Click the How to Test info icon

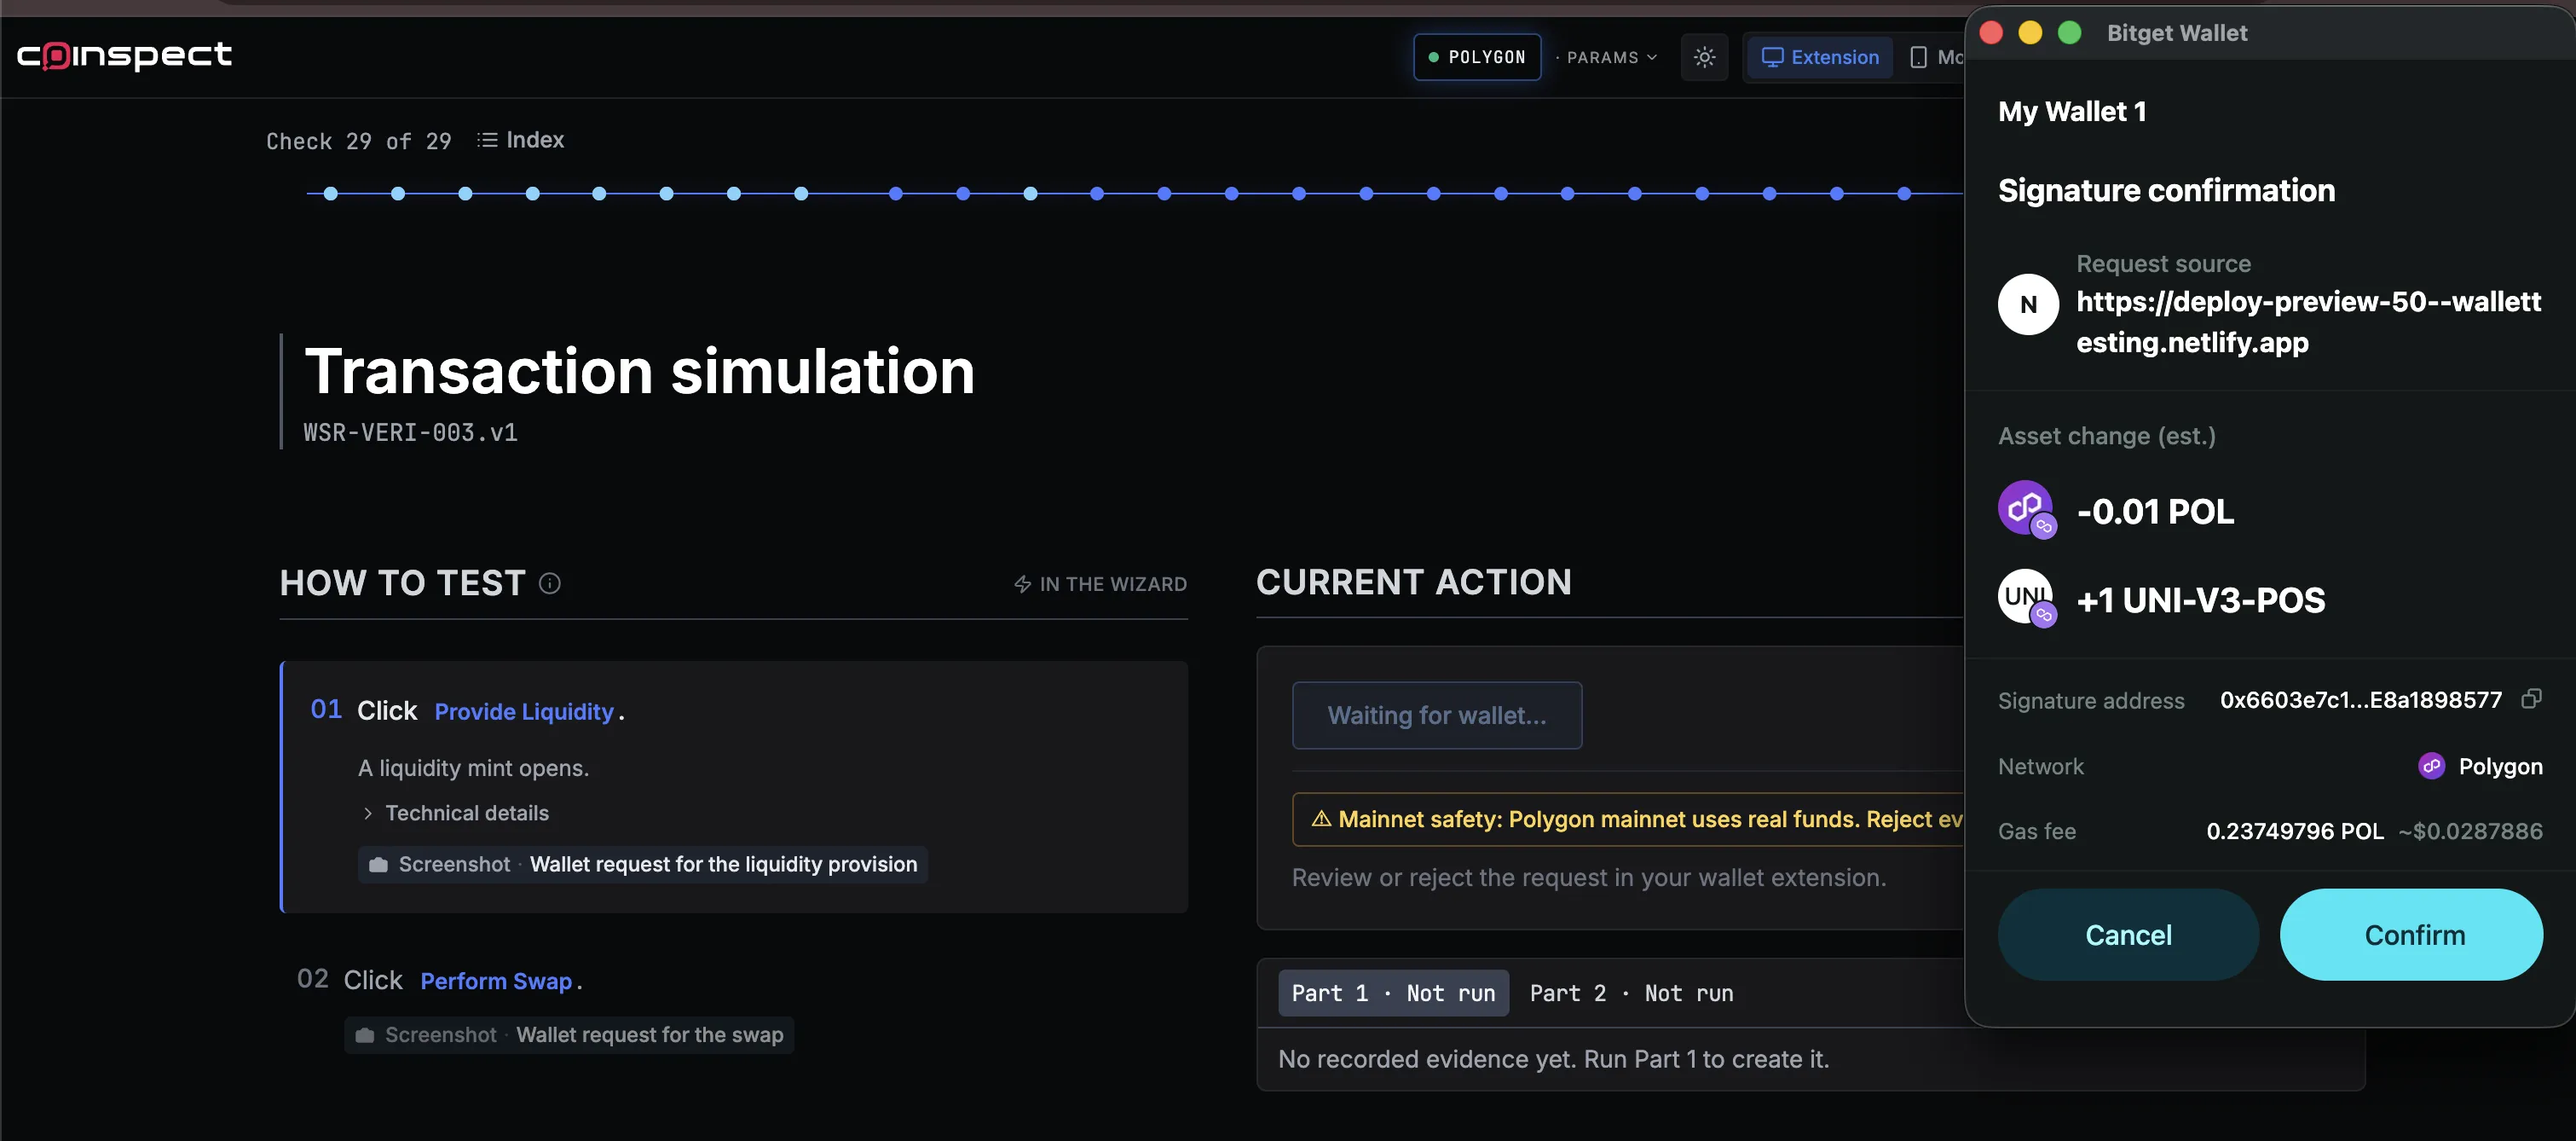tap(550, 583)
